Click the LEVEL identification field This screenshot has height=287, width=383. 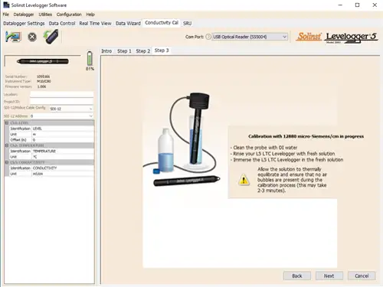coord(63,129)
